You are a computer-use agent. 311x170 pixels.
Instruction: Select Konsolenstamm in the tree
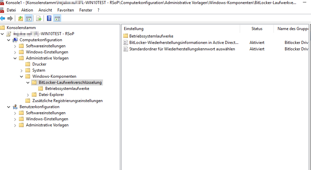[21, 28]
